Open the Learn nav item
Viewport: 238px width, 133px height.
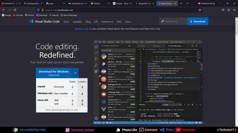click(x=128, y=22)
